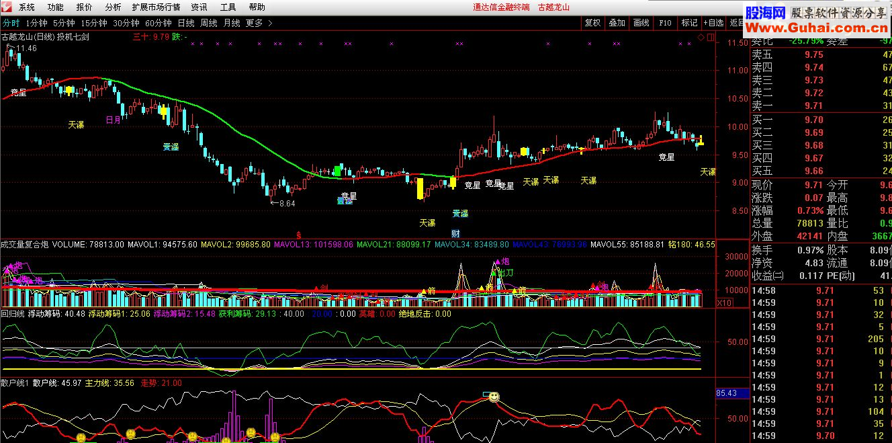892x443 pixels.
Task: Open the 分析 menu
Action: pyautogui.click(x=114, y=7)
